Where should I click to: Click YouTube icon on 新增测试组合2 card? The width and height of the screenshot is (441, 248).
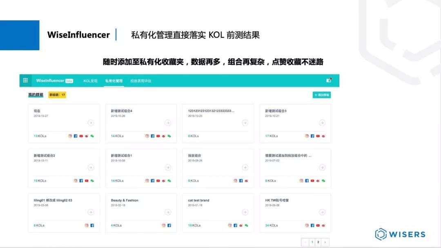tap(87, 181)
